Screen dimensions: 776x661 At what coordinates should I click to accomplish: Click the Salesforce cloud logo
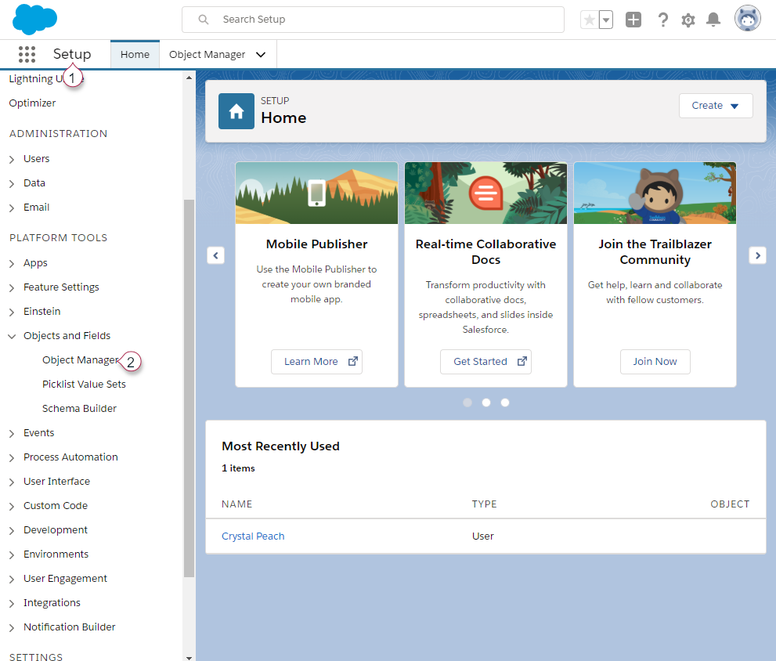[x=34, y=20]
